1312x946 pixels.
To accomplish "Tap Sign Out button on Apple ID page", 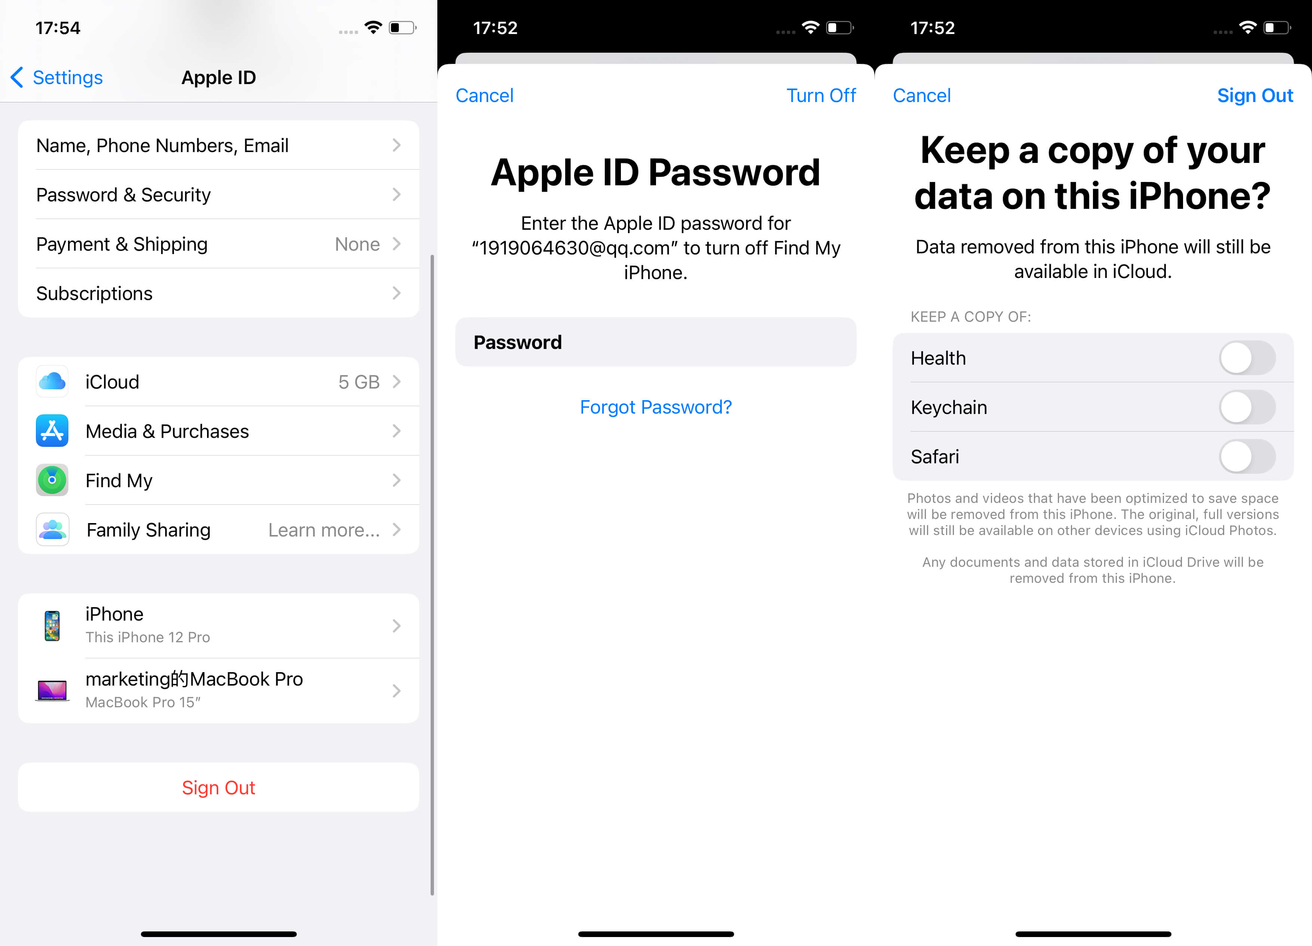I will point(218,787).
